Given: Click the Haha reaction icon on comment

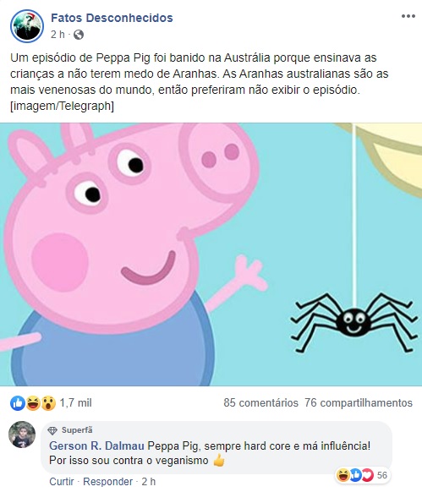Looking at the screenshot, I should (x=343, y=475).
